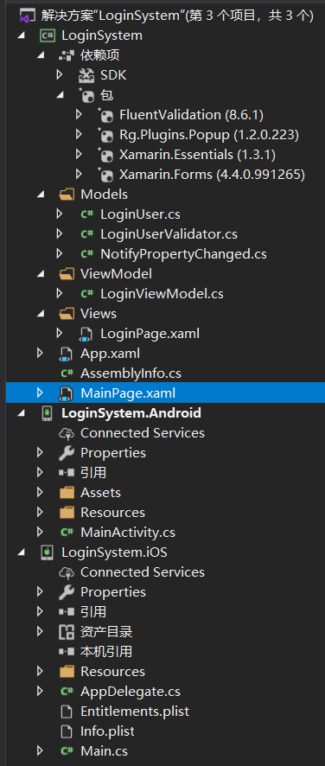Click the 依赖项 dependencies icon

pyautogui.click(x=67, y=55)
